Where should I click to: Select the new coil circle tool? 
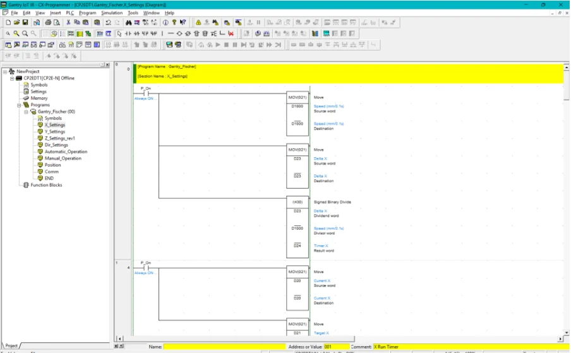pos(179,33)
